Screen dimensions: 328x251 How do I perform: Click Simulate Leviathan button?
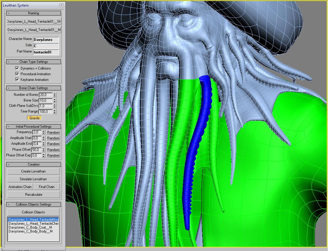[33, 179]
